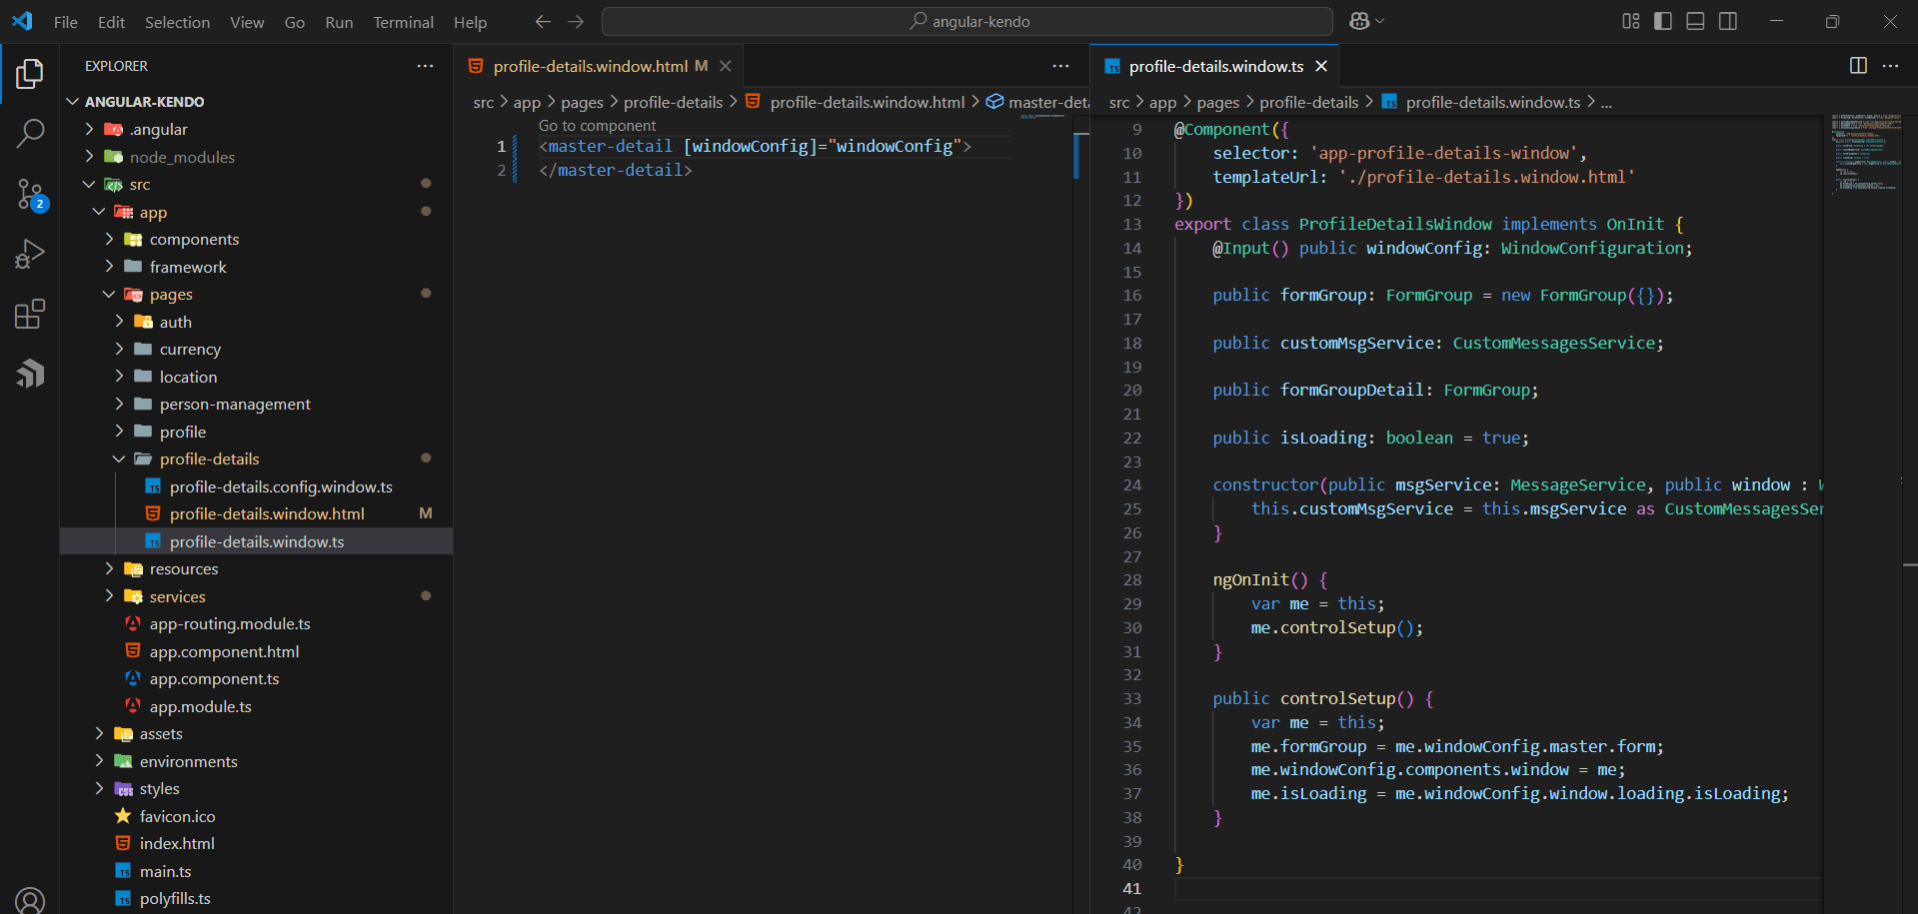Click the pages breadcrumb in left editor
The width and height of the screenshot is (1918, 914).
(582, 102)
